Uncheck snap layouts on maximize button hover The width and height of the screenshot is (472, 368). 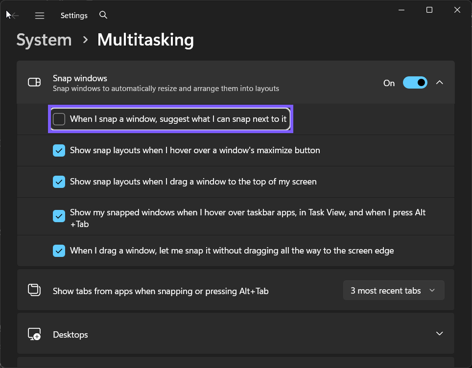coord(59,150)
